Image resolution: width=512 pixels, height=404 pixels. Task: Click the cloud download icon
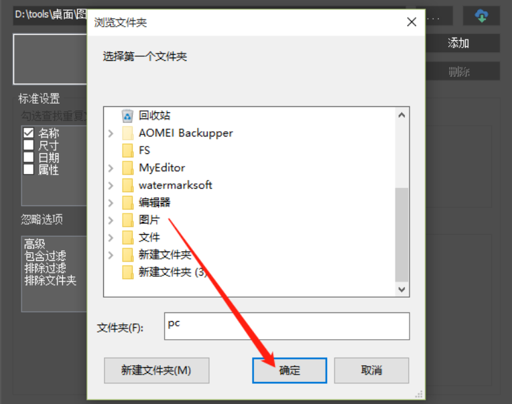[481, 15]
